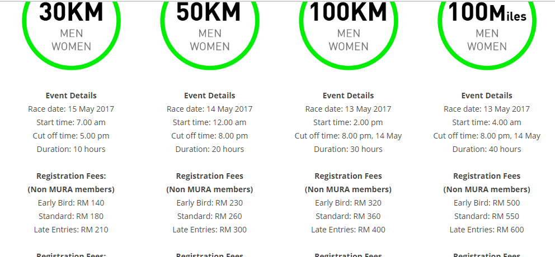Screen dimensions: 555x257
Task: Click Late Entries RM 400 fee
Action: [x=349, y=230]
